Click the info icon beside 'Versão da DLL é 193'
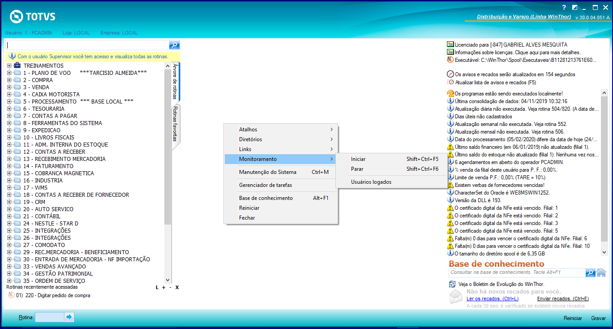613x329 pixels. (x=450, y=200)
